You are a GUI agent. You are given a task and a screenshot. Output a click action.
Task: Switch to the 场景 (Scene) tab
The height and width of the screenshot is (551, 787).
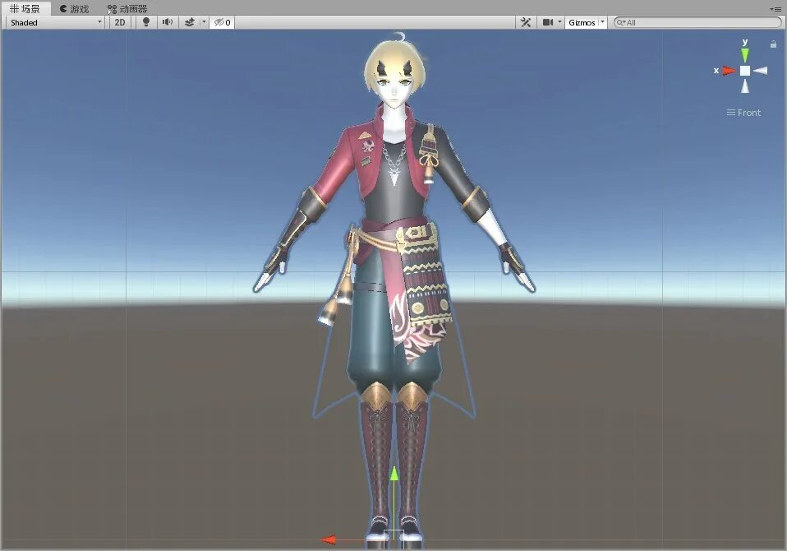[x=25, y=8]
